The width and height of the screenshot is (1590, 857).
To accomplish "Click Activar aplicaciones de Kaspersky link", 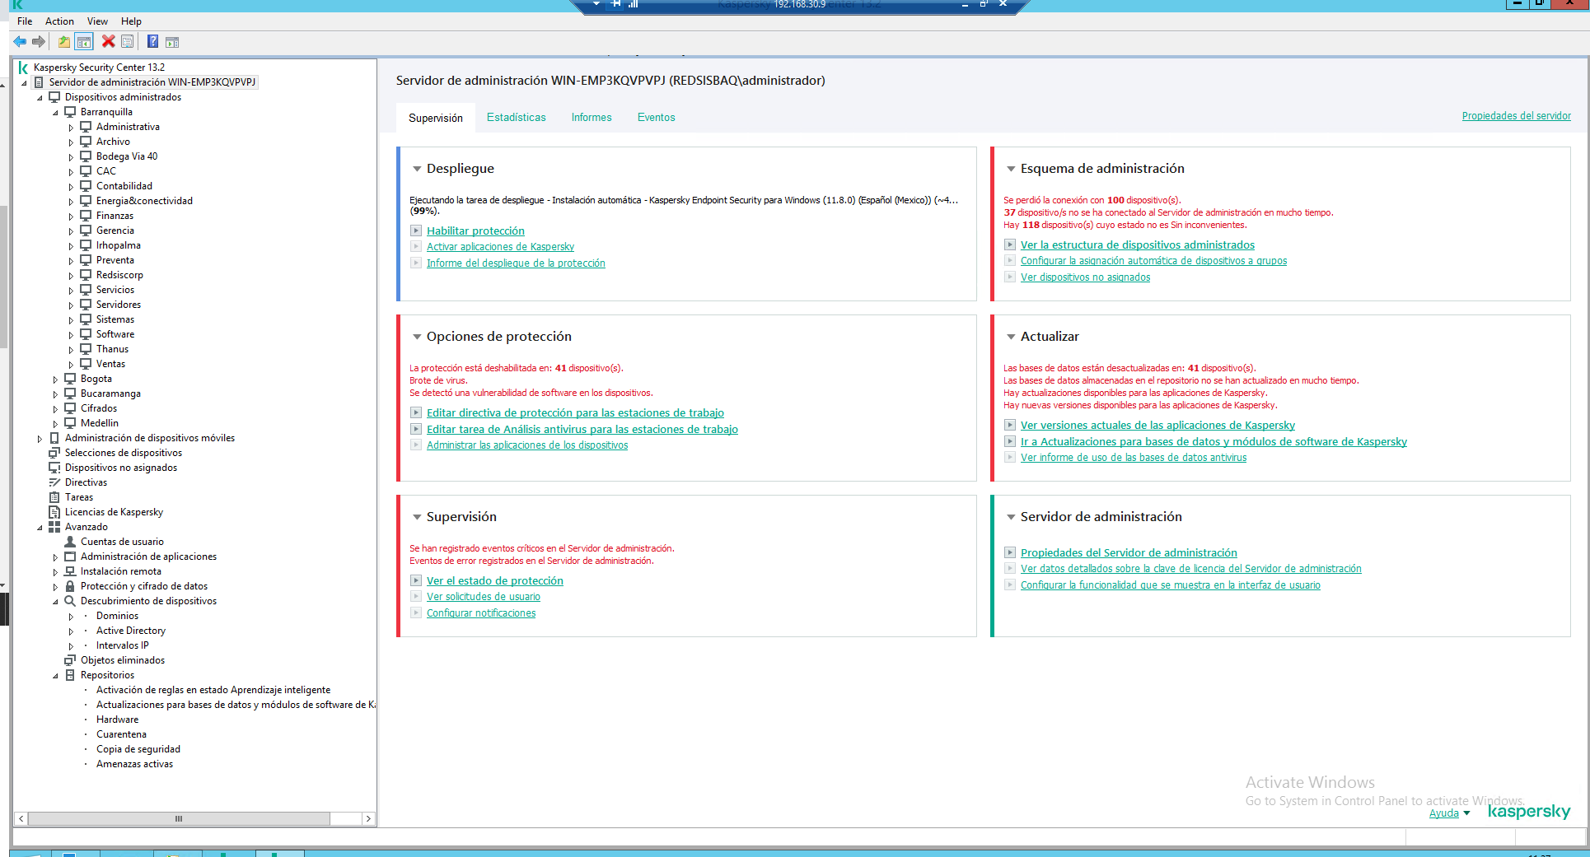I will 500,247.
